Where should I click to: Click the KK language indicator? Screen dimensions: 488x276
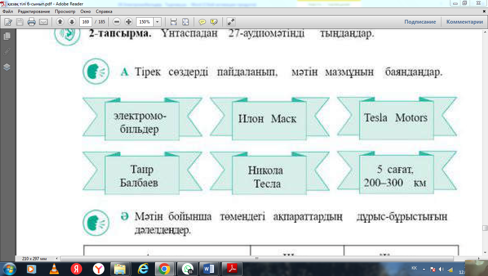(x=414, y=268)
